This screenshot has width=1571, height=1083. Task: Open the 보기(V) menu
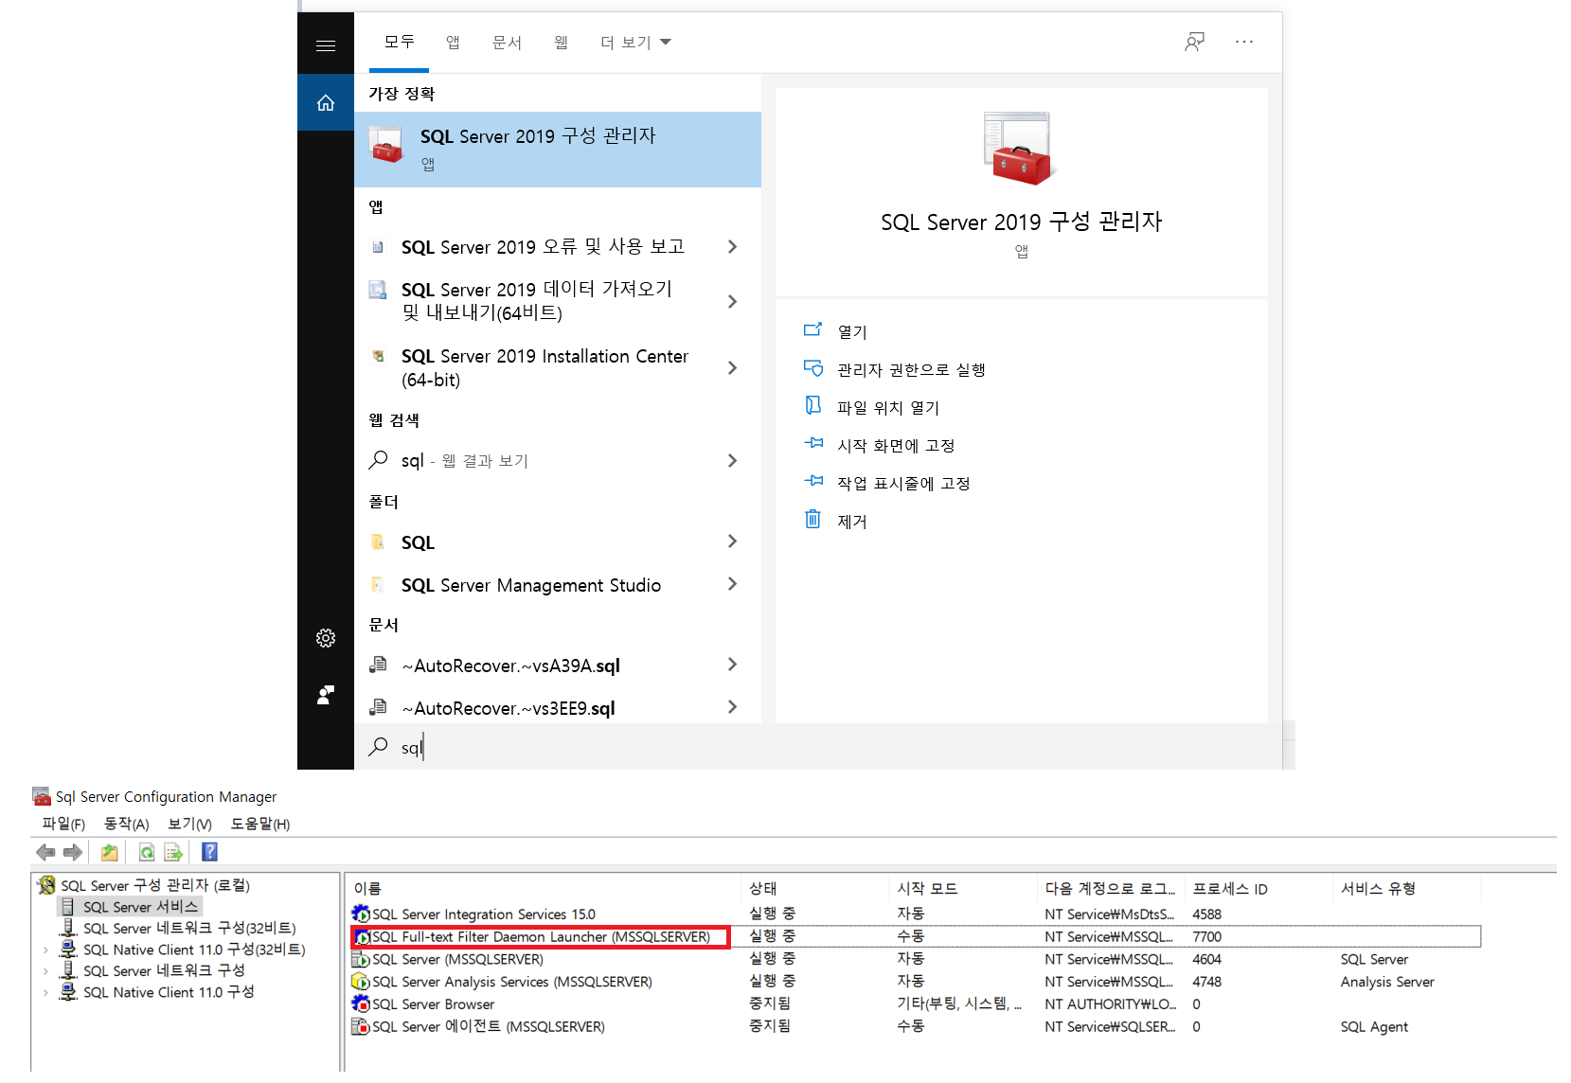[x=189, y=824]
